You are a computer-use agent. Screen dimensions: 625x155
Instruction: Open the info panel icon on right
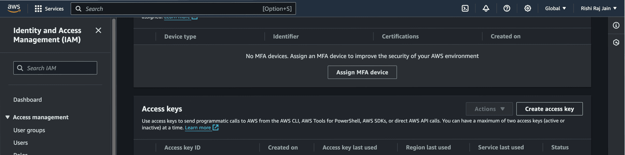tap(616, 25)
